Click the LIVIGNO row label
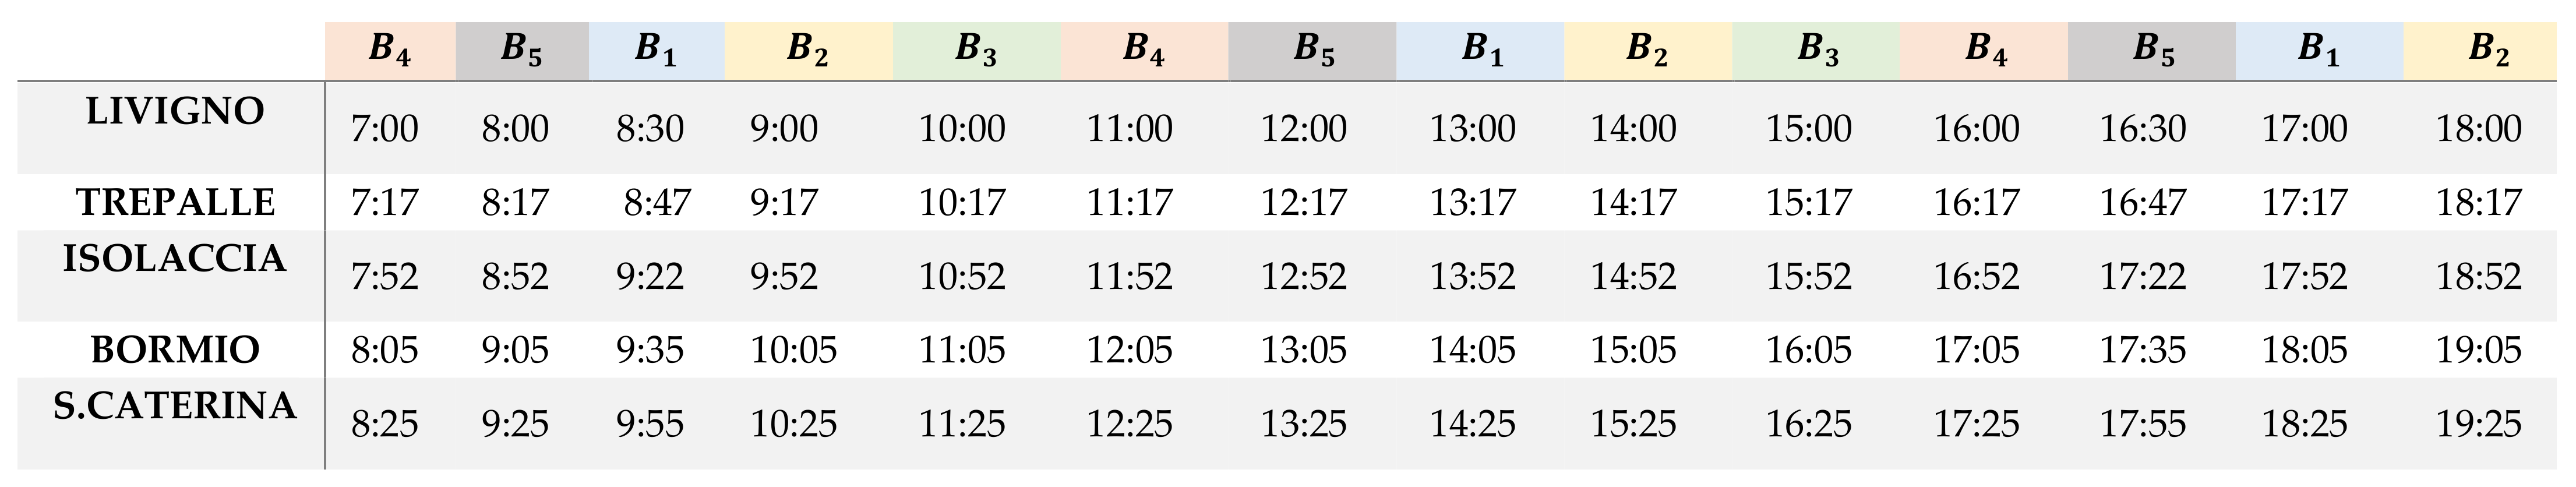The height and width of the screenshot is (487, 2576). coord(175,111)
